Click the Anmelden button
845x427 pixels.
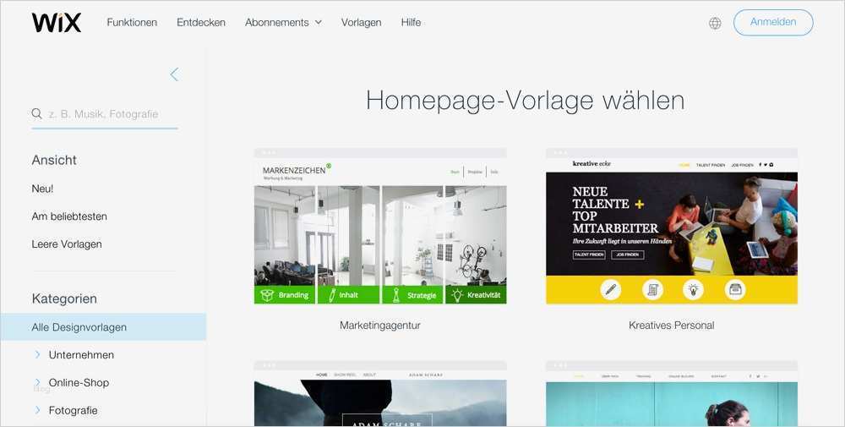coord(773,23)
